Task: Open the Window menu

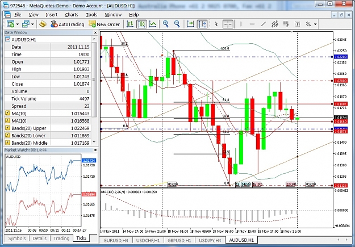Action: tap(113, 15)
